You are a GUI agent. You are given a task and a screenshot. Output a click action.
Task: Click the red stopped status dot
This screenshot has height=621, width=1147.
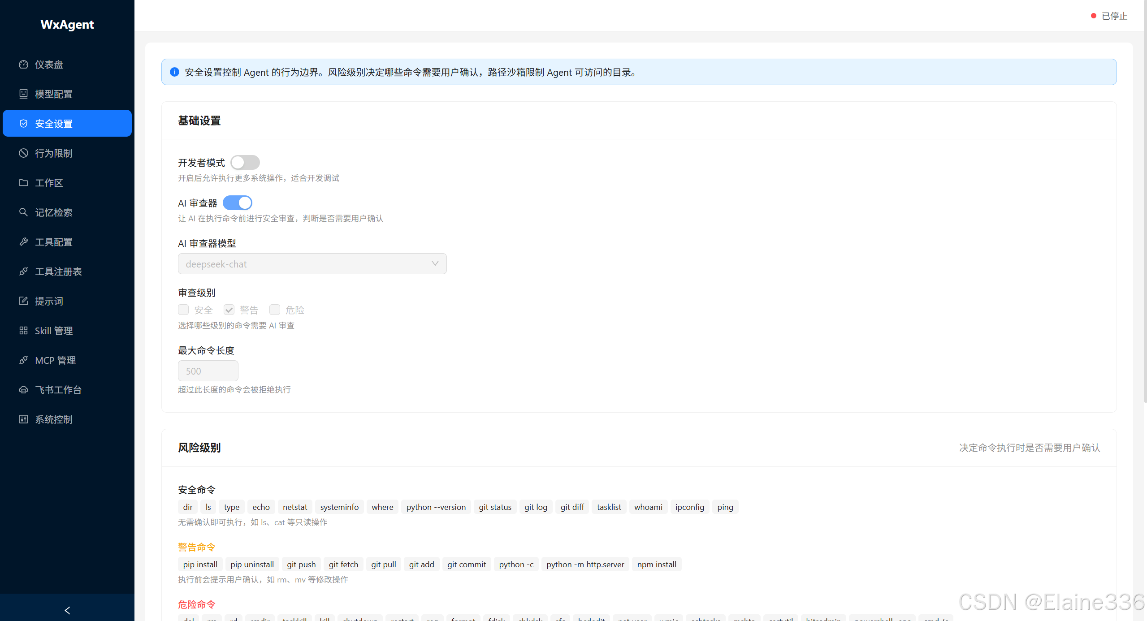tap(1093, 16)
